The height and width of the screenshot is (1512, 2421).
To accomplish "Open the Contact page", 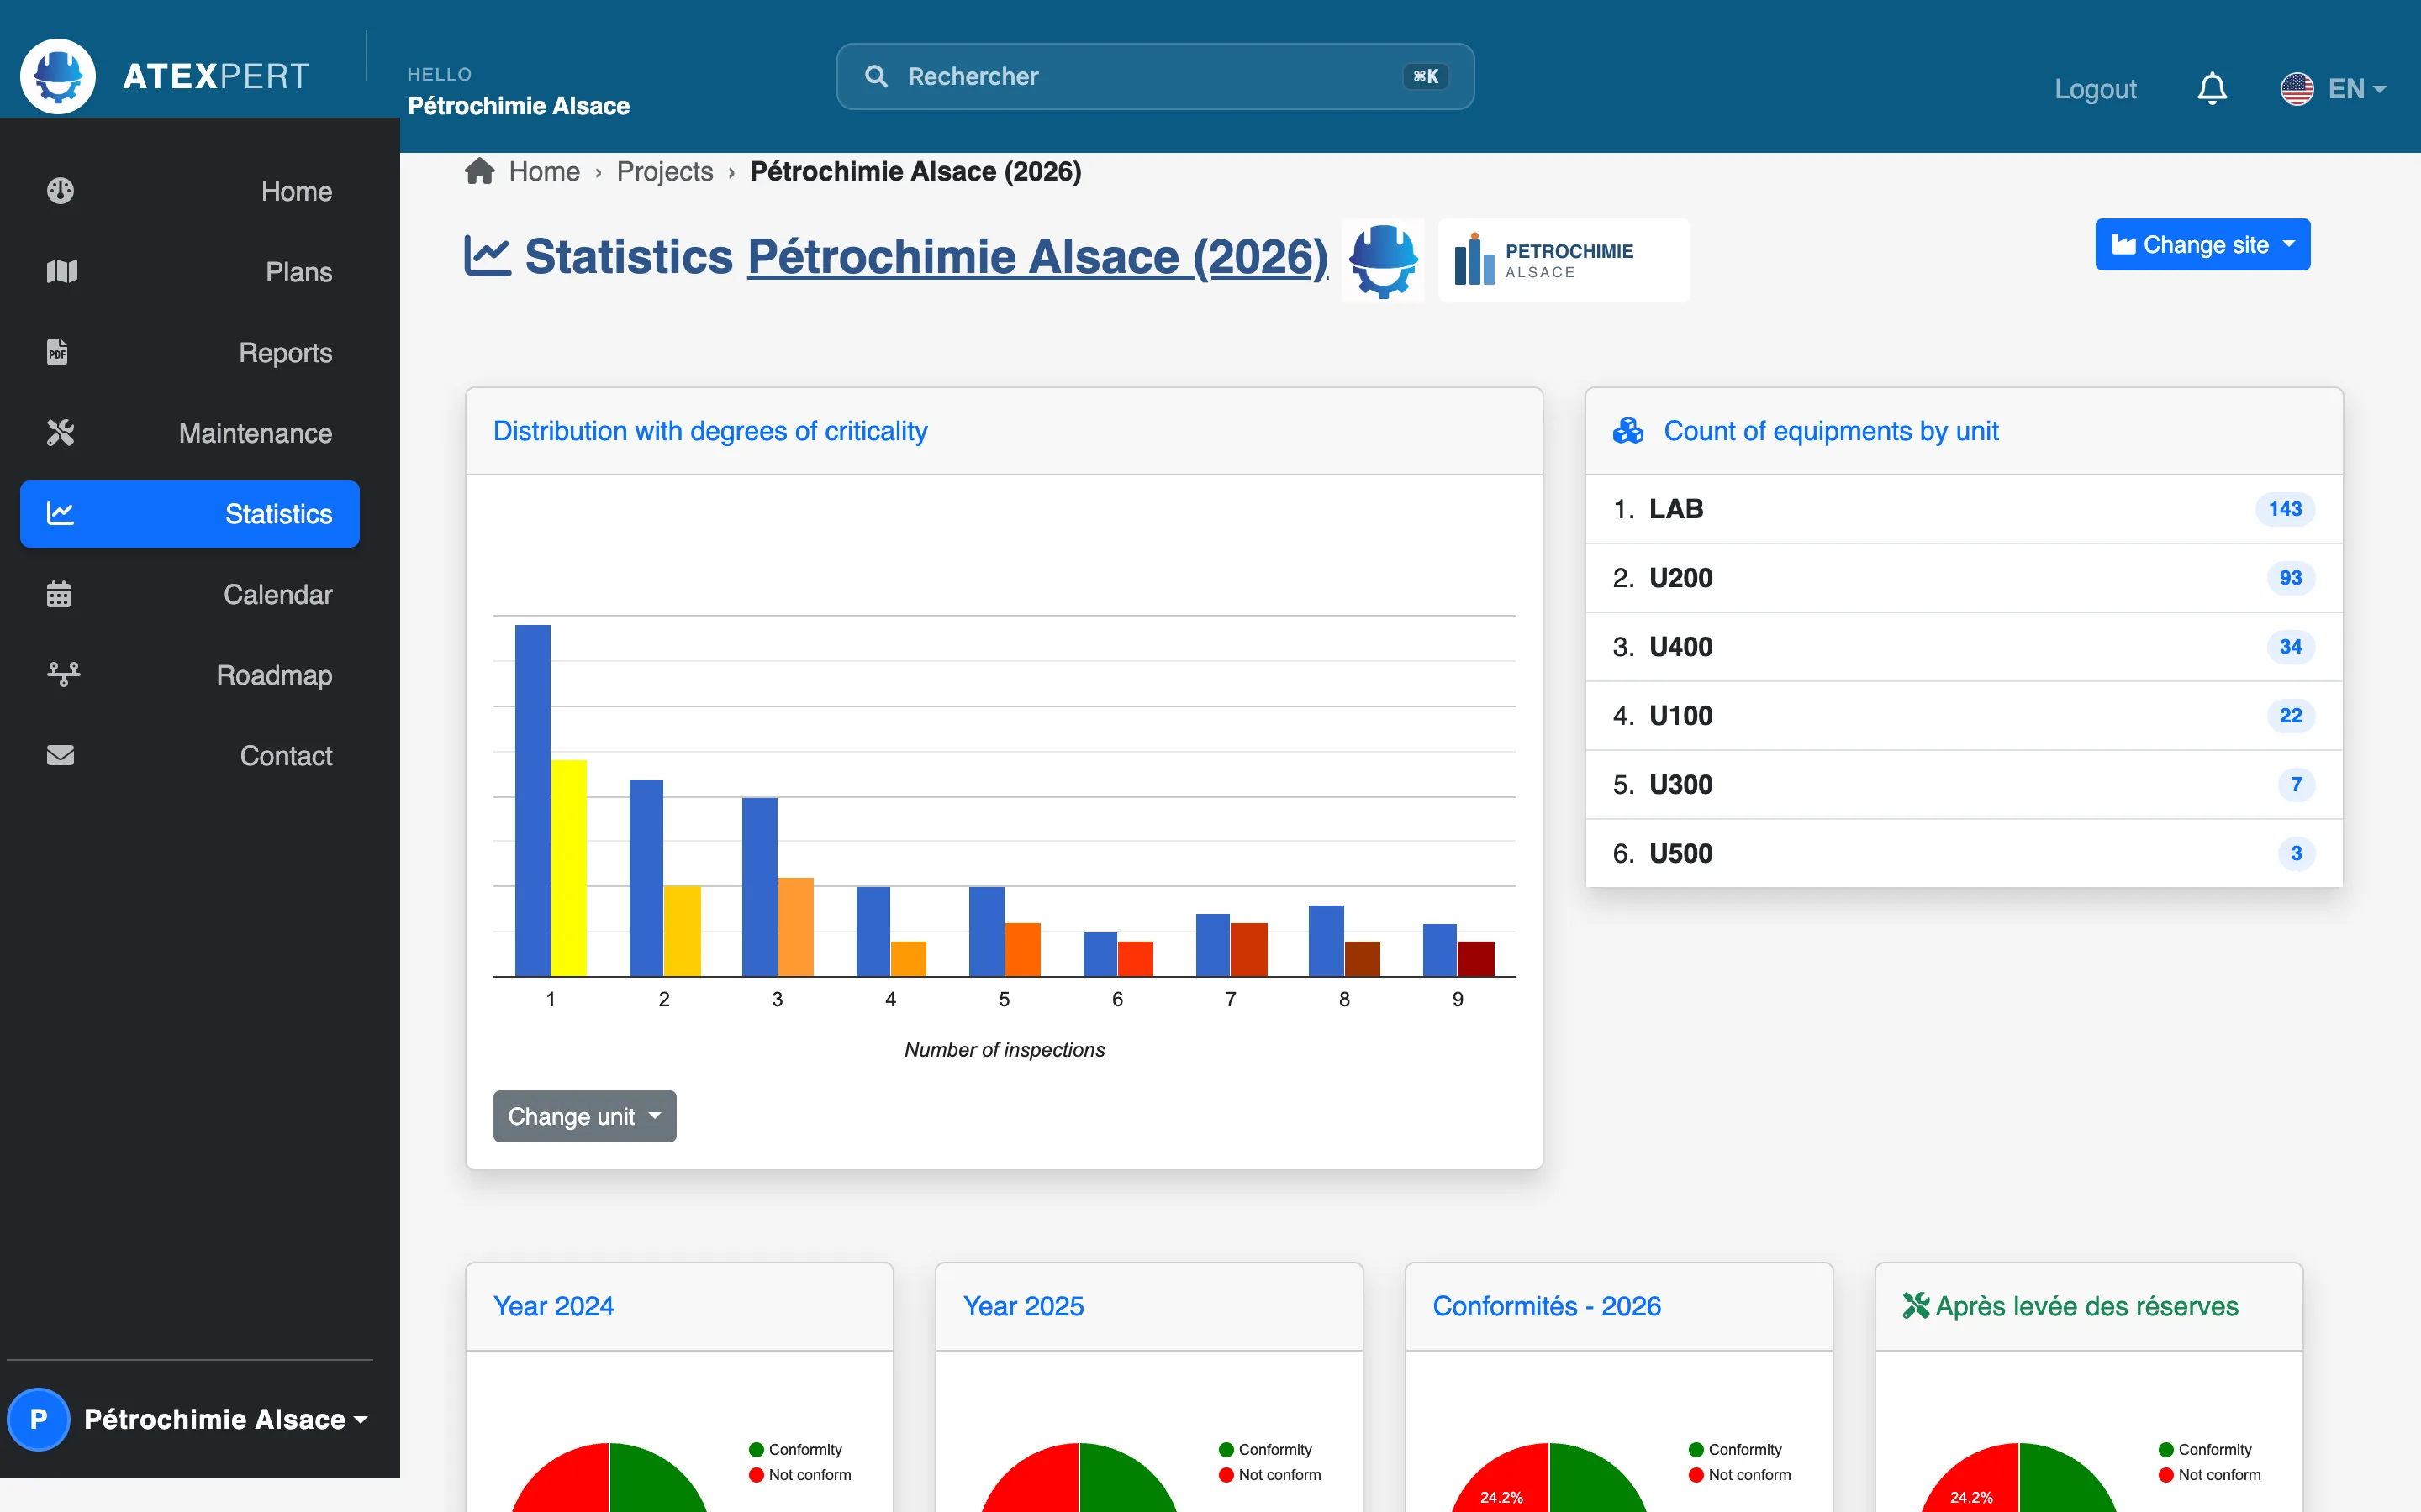I will pyautogui.click(x=190, y=756).
